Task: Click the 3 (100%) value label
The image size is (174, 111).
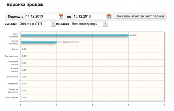Action: (133, 35)
